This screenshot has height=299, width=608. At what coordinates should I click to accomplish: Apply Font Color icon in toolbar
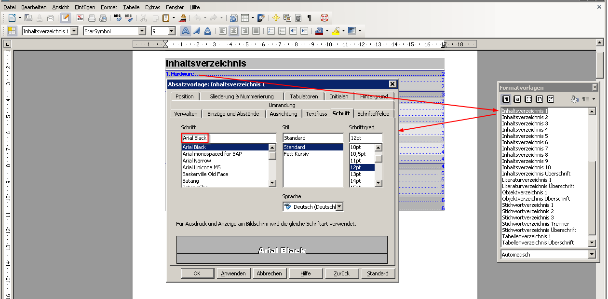319,31
